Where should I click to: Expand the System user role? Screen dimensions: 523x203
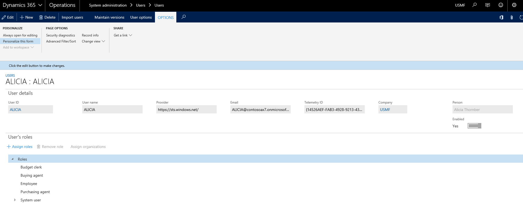(15, 200)
